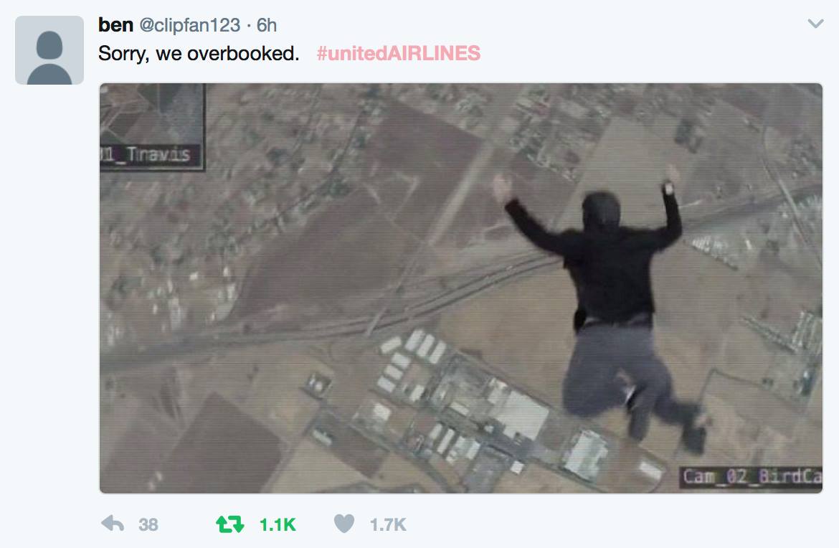Like the tweet with the heart icon

pyautogui.click(x=344, y=524)
